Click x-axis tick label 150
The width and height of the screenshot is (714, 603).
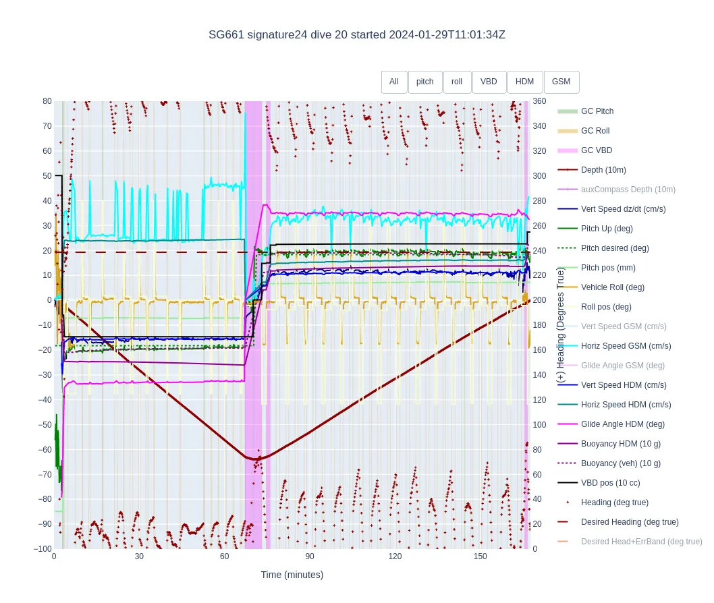480,556
